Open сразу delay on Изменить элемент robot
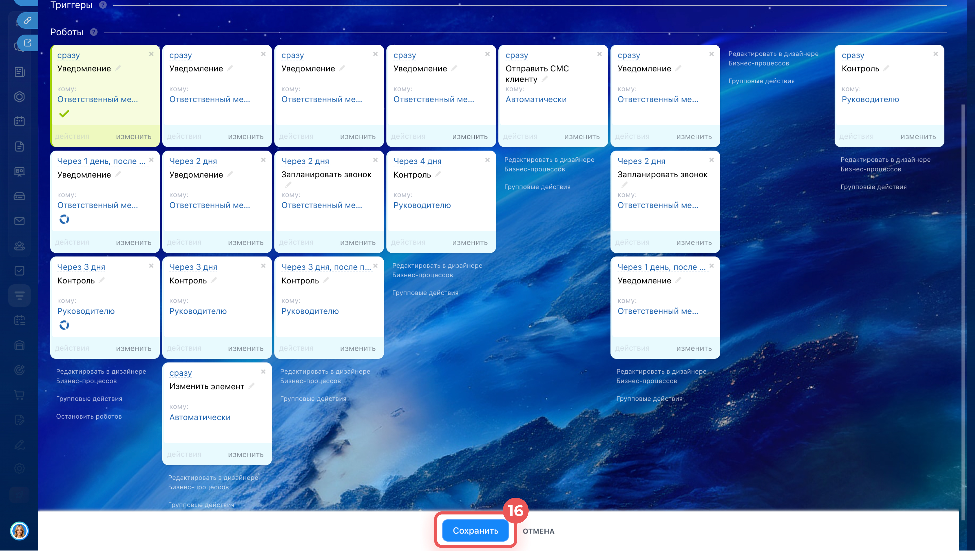975x551 pixels. [181, 373]
